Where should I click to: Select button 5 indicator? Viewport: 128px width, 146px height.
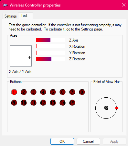(x=53, y=92)
